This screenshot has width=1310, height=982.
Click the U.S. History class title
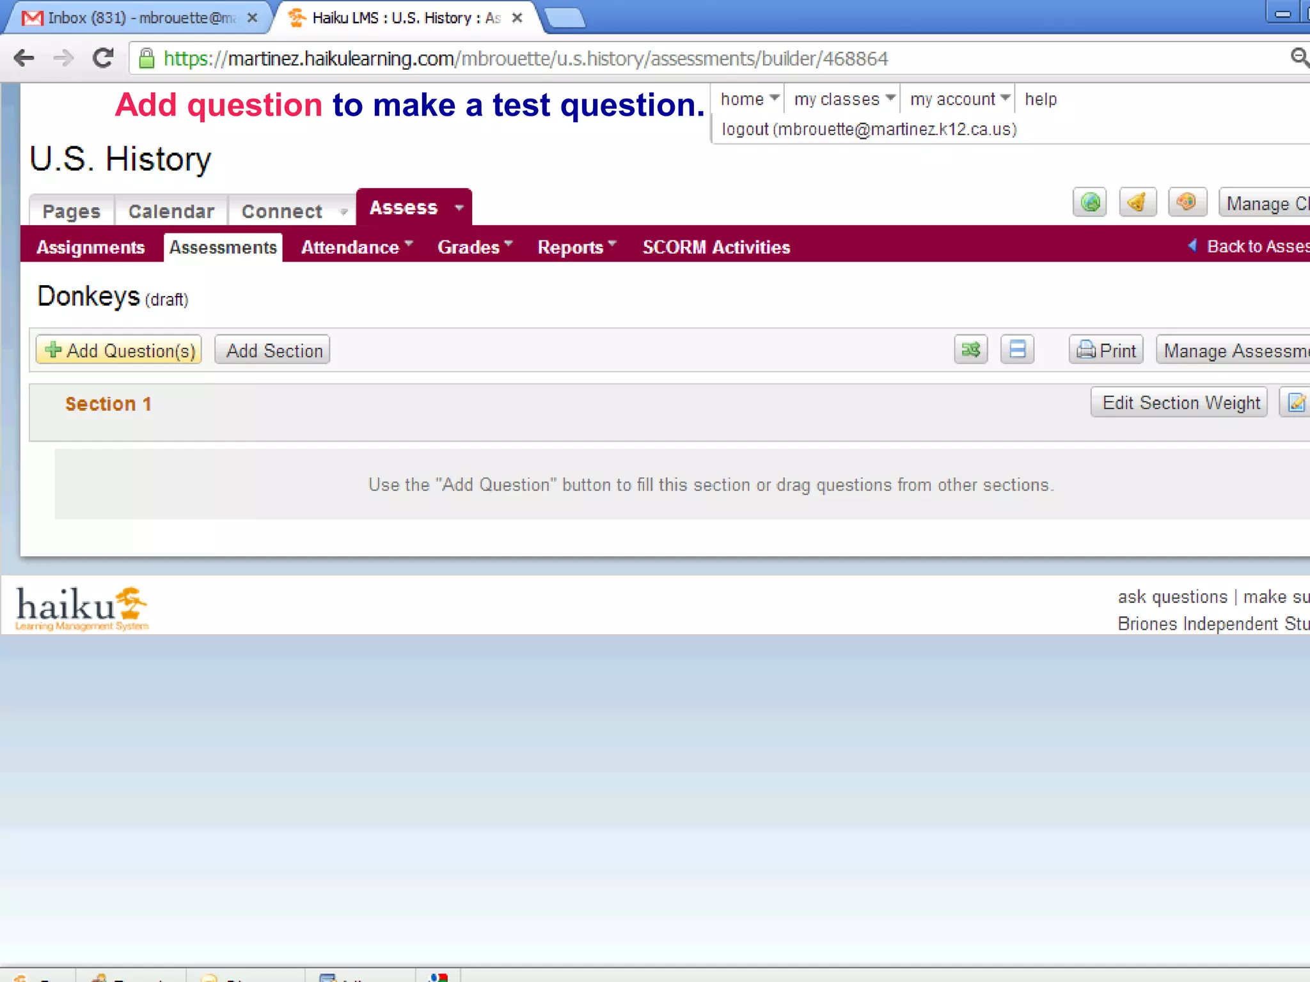pos(120,159)
